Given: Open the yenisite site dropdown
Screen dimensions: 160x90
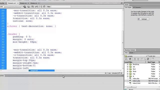Looking at the screenshot, I should coord(136,56).
